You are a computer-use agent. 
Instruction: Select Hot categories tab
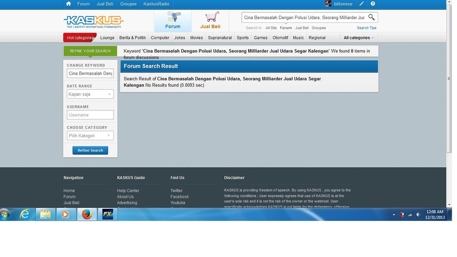click(x=80, y=38)
